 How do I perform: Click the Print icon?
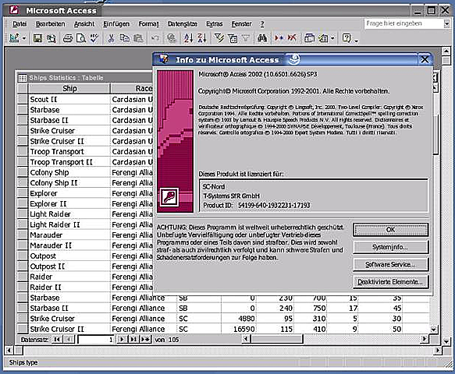68,38
